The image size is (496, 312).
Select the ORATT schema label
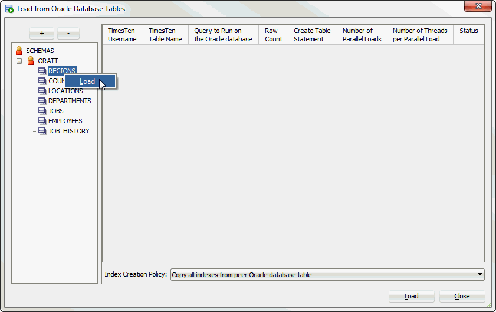tap(48, 60)
